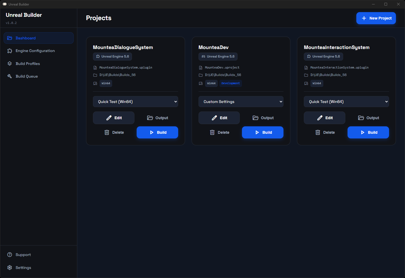
Task: Click play icon in MounteaDev Build button
Action: click(x=257, y=132)
